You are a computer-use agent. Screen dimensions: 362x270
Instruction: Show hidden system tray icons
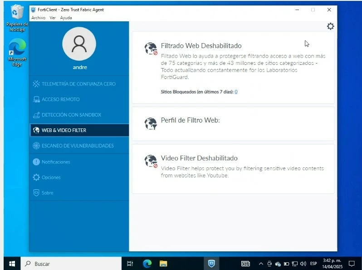click(x=261, y=264)
